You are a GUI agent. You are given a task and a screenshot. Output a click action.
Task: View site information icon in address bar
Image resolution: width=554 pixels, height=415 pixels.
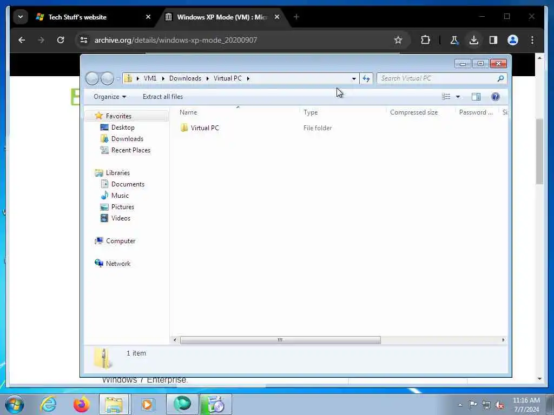click(84, 40)
